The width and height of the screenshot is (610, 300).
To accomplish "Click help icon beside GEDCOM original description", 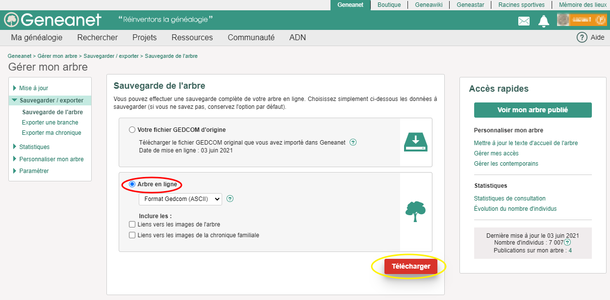I will coord(353,143).
